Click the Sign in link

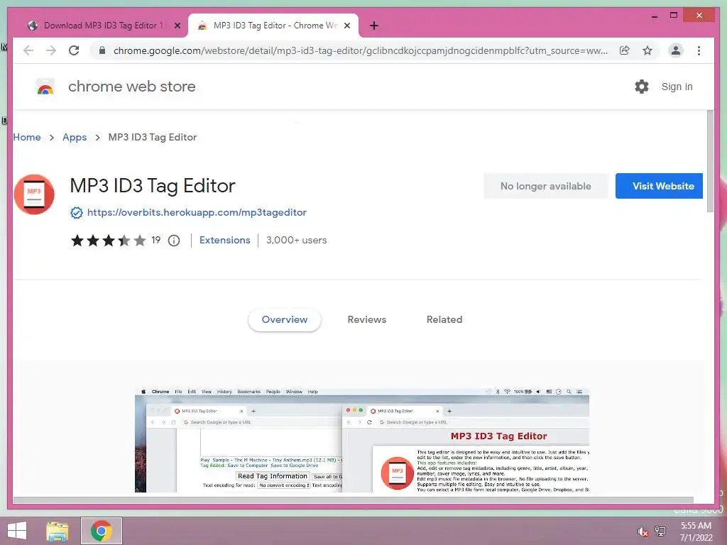click(x=677, y=87)
